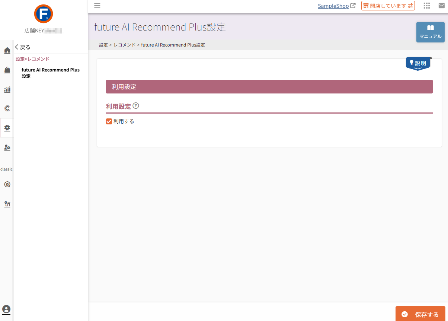Select 設定 in the breadcrumb navigation
This screenshot has width=448, height=321.
[103, 45]
